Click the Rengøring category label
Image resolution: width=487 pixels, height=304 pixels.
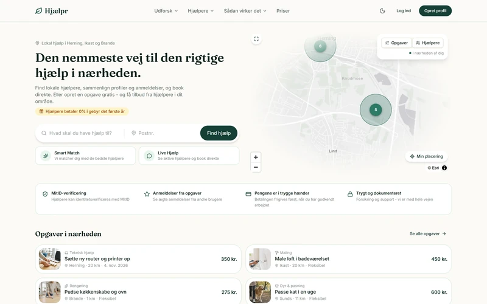click(76, 286)
